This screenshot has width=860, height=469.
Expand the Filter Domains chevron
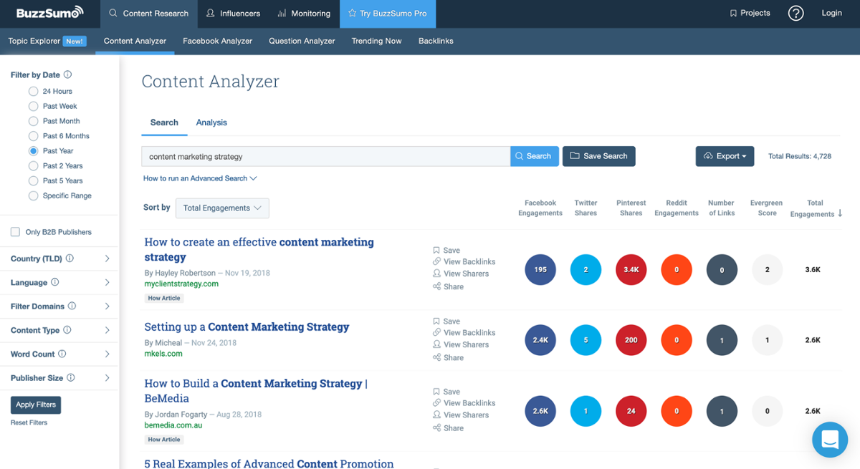[x=107, y=306]
